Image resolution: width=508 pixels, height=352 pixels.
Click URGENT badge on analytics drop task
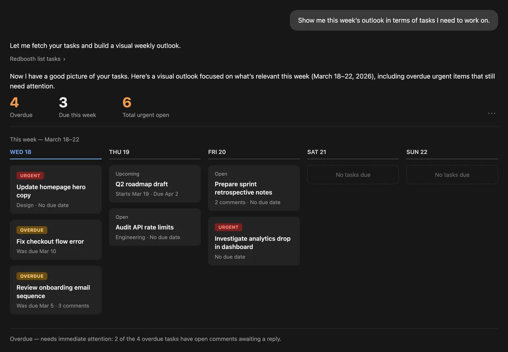(228, 227)
